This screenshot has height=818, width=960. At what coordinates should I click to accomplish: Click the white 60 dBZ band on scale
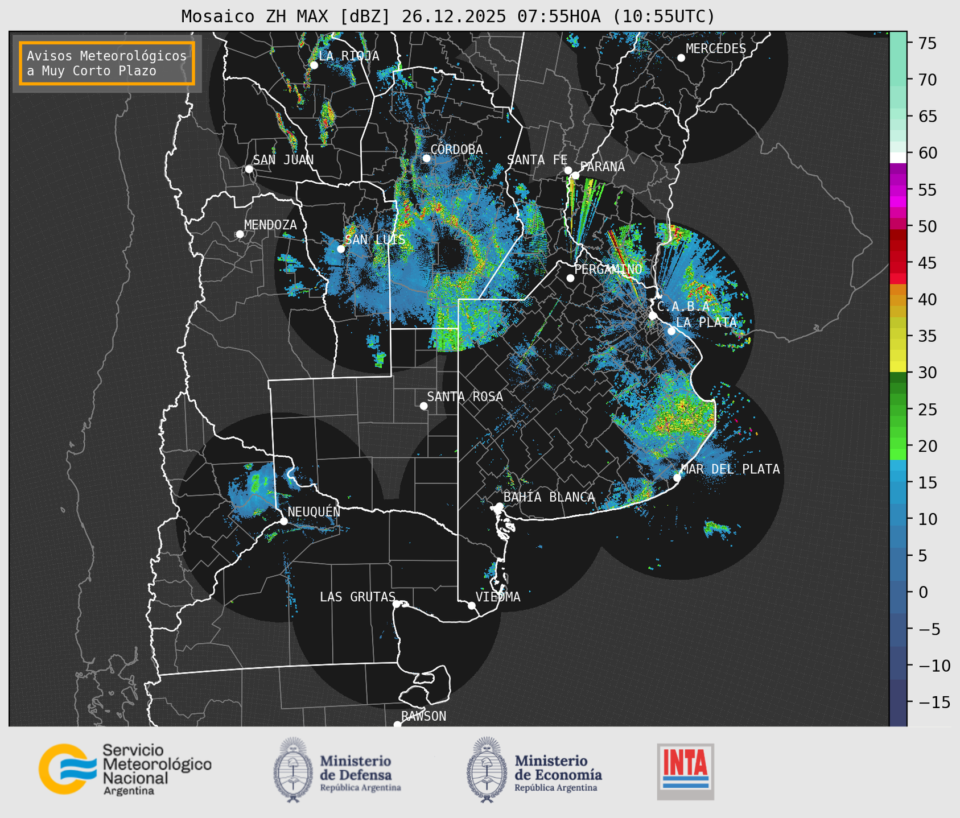pyautogui.click(x=898, y=158)
